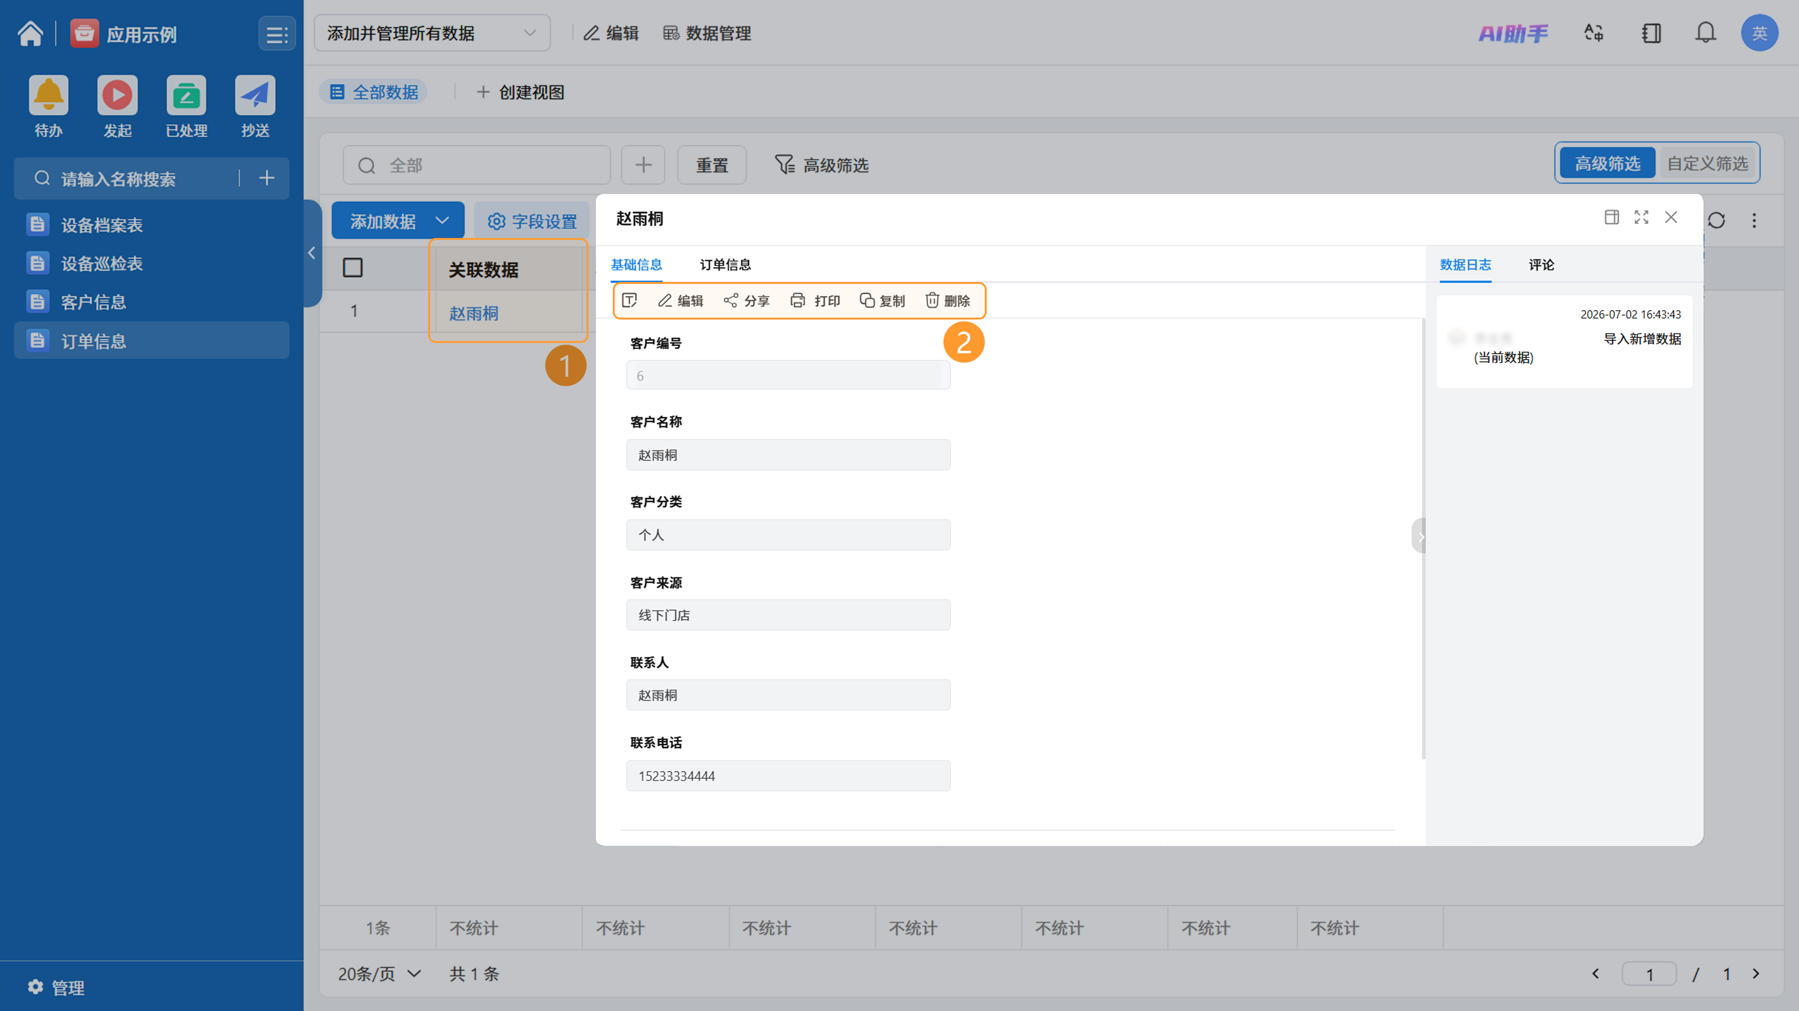This screenshot has height=1011, width=1799.
Task: Refresh the data table
Action: (1716, 221)
